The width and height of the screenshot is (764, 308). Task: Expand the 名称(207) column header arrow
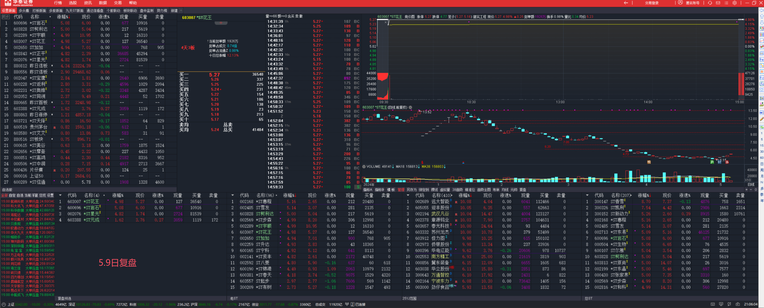[x=631, y=195]
